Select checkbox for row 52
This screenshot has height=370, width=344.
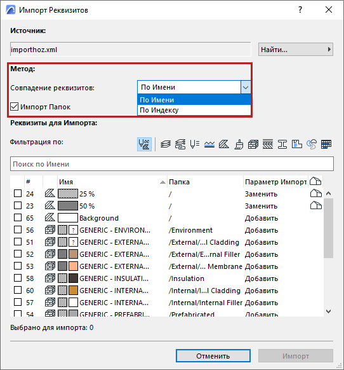coord(18,254)
